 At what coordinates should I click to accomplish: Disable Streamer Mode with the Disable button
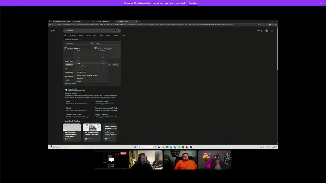(x=193, y=3)
